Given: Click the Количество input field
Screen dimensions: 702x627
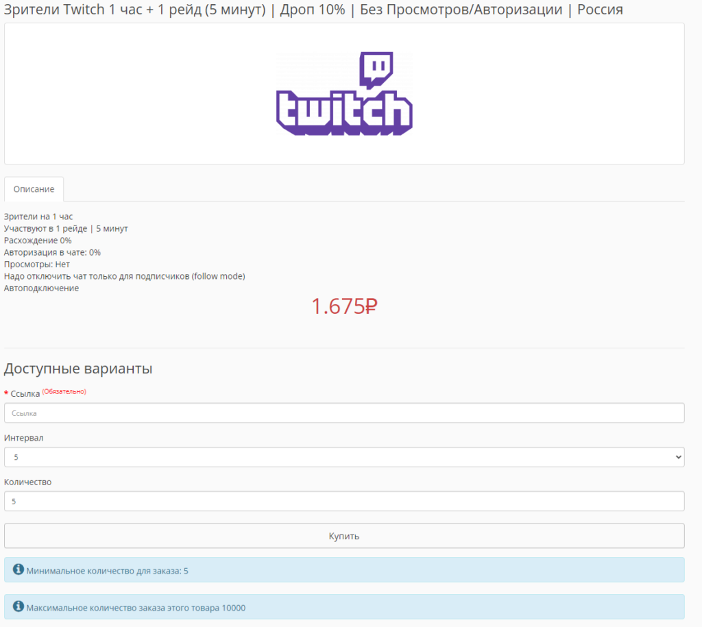Looking at the screenshot, I should [x=344, y=501].
